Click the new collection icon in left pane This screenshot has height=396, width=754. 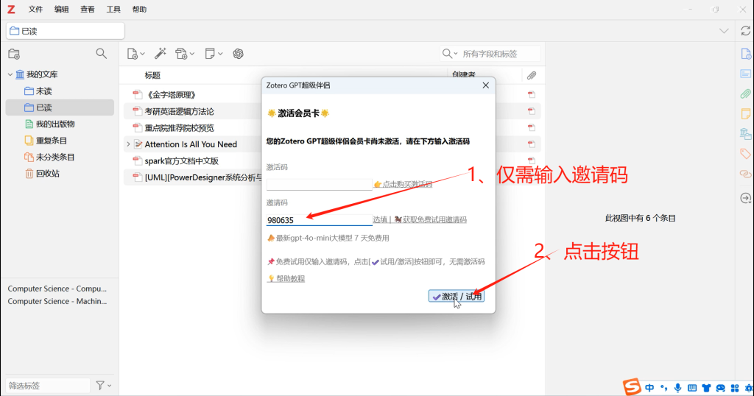point(15,54)
